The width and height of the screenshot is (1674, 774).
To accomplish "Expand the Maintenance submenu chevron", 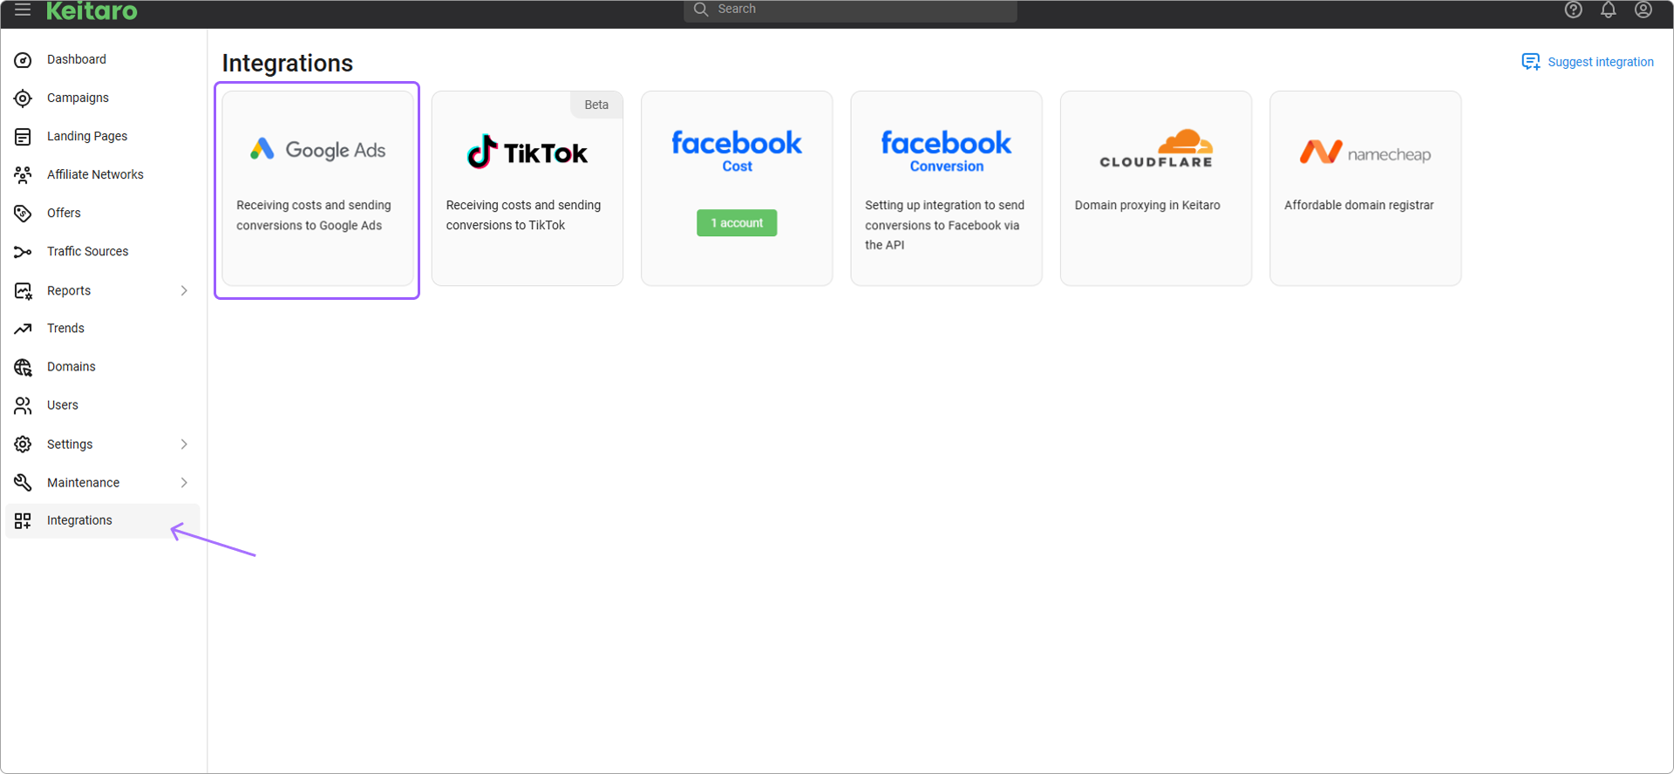I will (184, 483).
